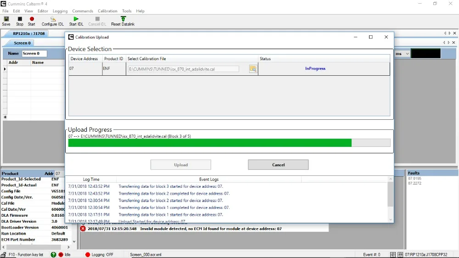The width and height of the screenshot is (459, 258).
Task: Click fault code 07:2272 in the Faults panel
Action: [414, 183]
